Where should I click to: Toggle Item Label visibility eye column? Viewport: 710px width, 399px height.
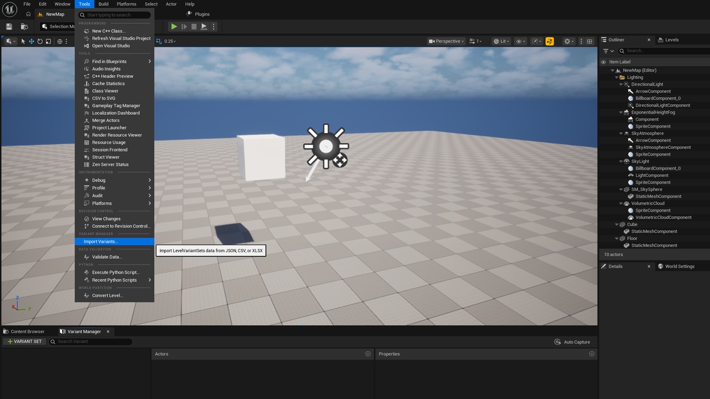click(x=603, y=62)
